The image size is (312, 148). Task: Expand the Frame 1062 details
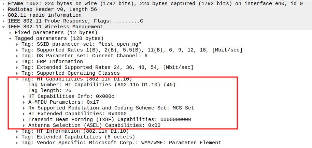[3, 3]
